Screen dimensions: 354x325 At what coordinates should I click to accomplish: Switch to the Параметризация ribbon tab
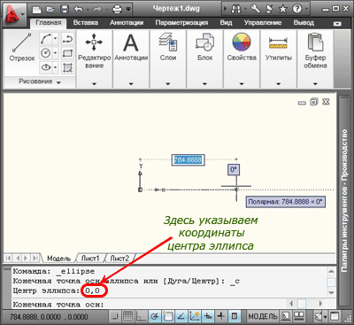click(181, 23)
